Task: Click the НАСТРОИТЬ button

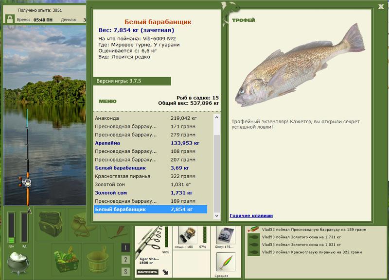Action: (148, 272)
